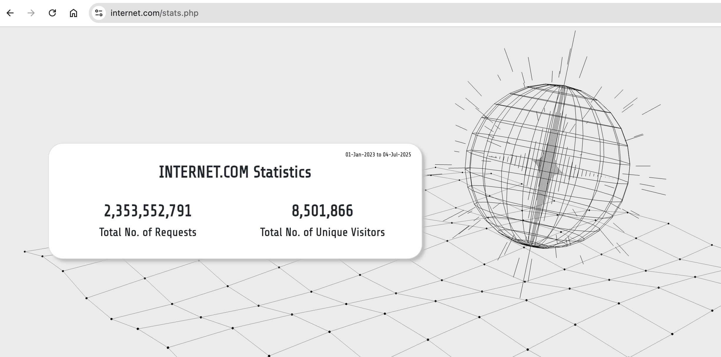This screenshot has width=721, height=357.
Task: Open site information settings icon
Action: point(99,13)
